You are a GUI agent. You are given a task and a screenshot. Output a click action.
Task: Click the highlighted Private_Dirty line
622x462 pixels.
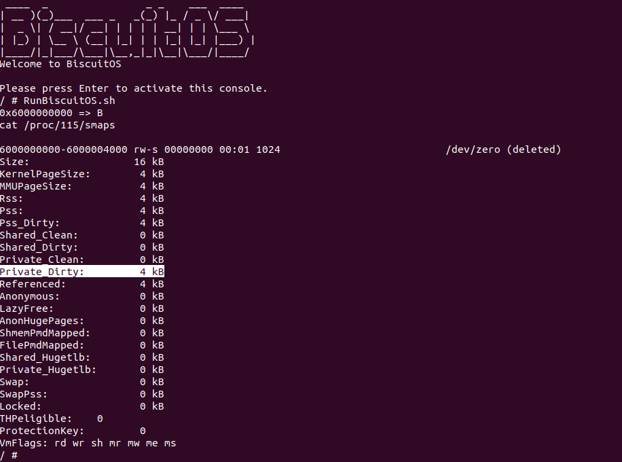pyautogui.click(x=81, y=272)
